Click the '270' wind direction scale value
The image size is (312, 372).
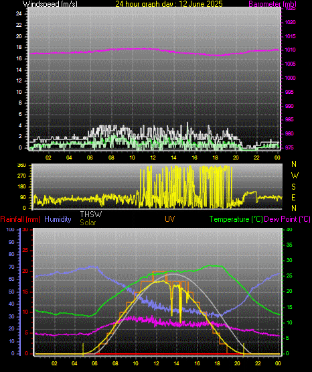coord(21,176)
